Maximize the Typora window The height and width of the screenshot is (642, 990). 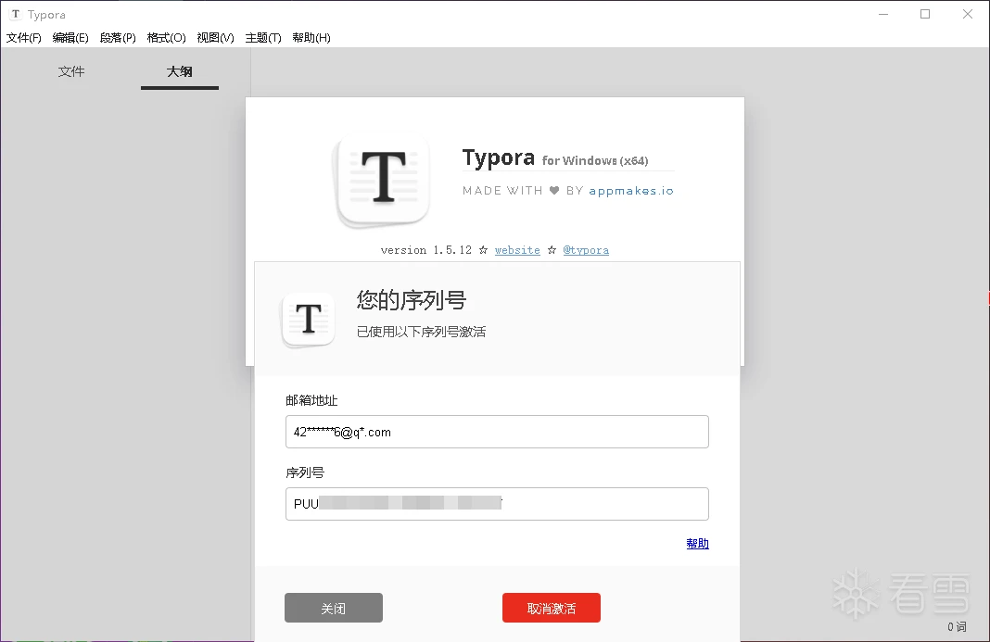[925, 14]
